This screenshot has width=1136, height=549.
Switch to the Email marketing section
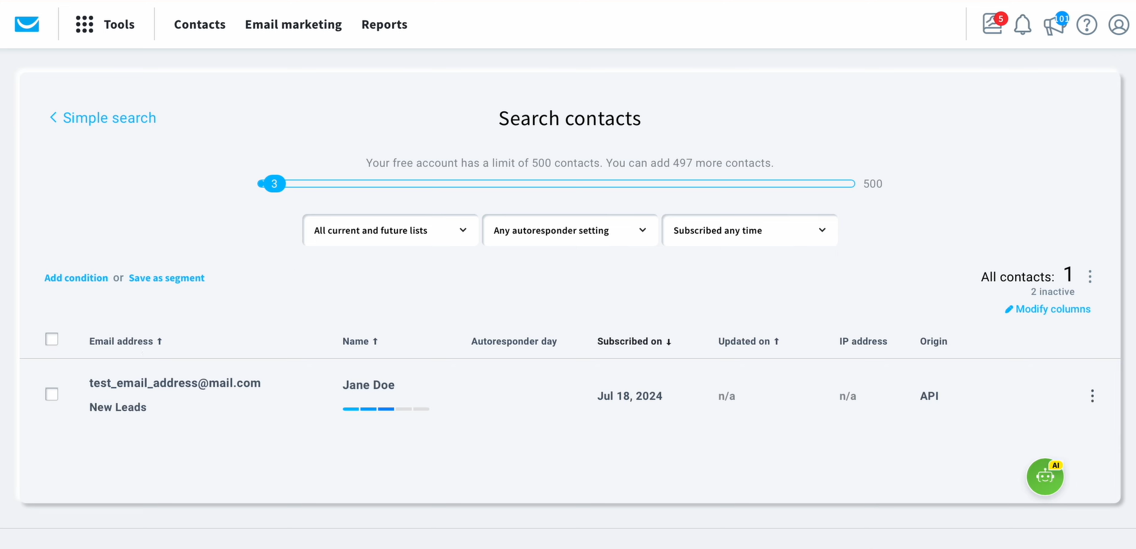[x=293, y=24]
